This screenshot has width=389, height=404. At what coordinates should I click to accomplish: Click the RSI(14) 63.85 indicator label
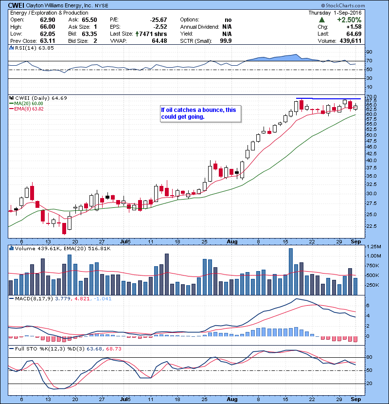pos(35,48)
